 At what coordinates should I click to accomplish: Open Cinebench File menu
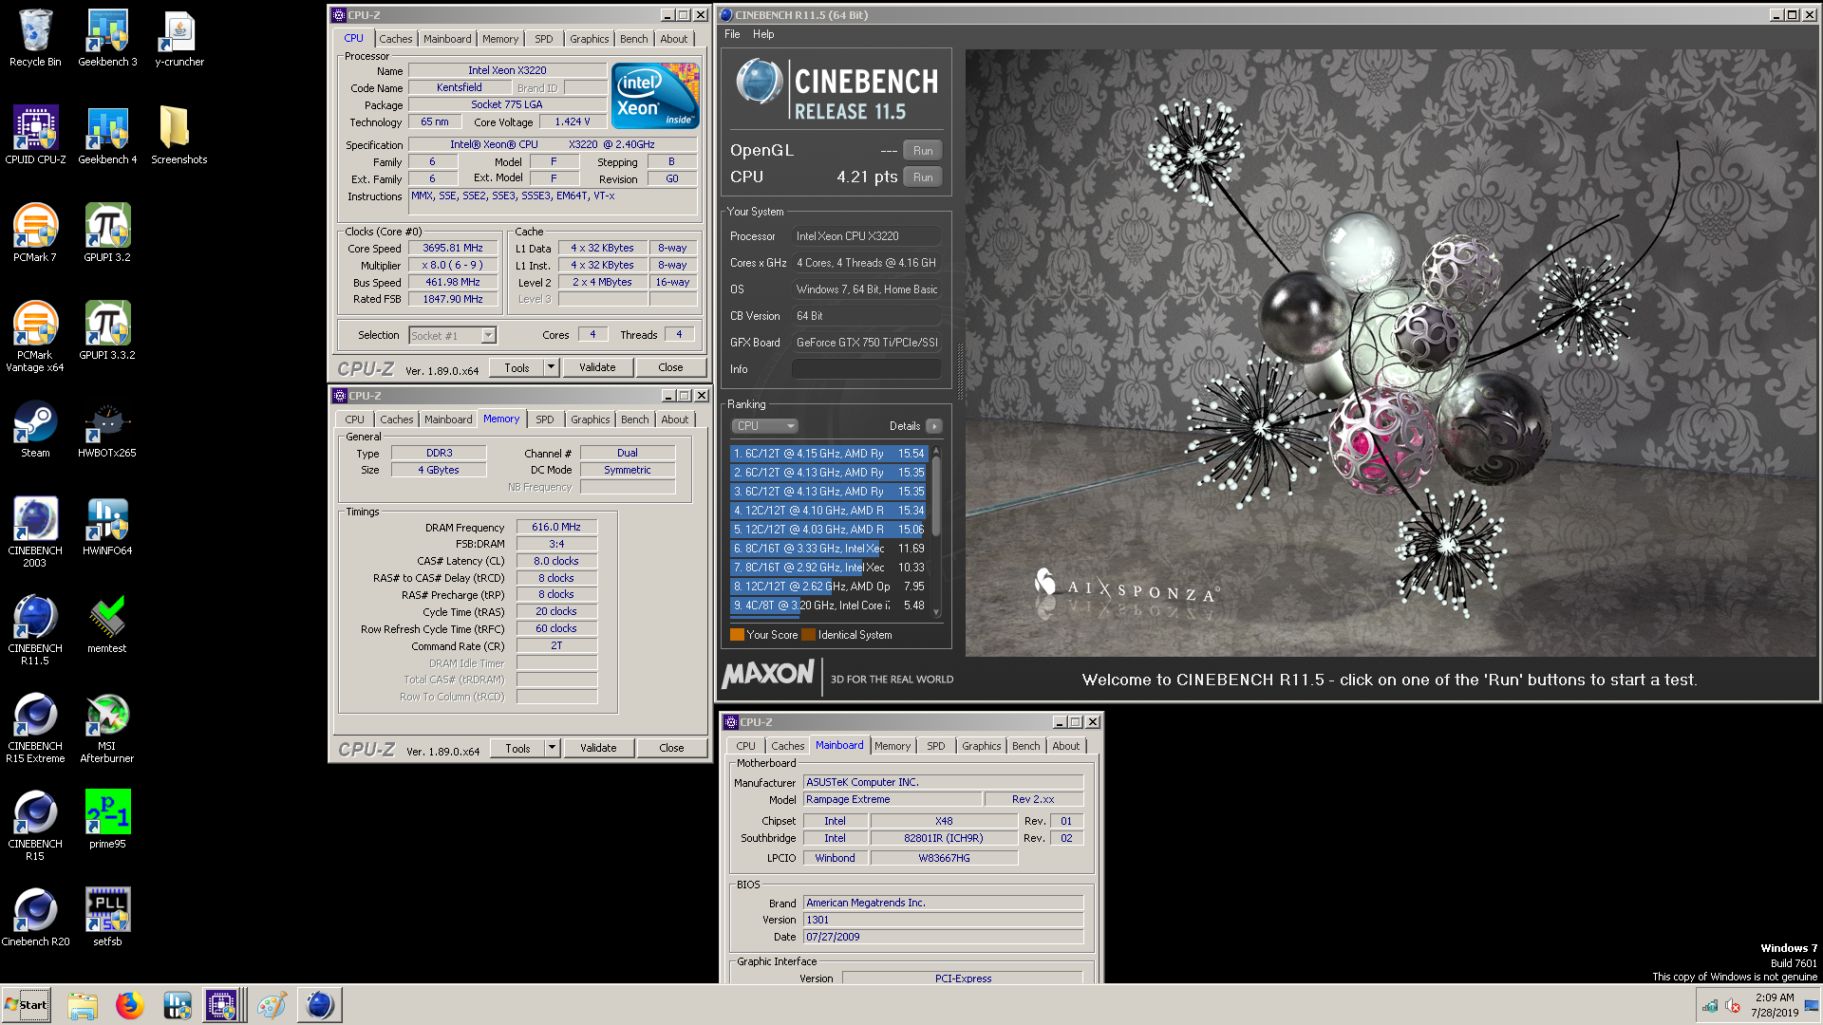[x=732, y=34]
